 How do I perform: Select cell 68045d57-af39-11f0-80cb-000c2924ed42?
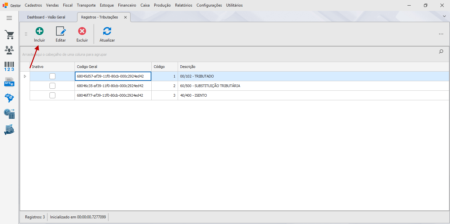tap(113, 76)
